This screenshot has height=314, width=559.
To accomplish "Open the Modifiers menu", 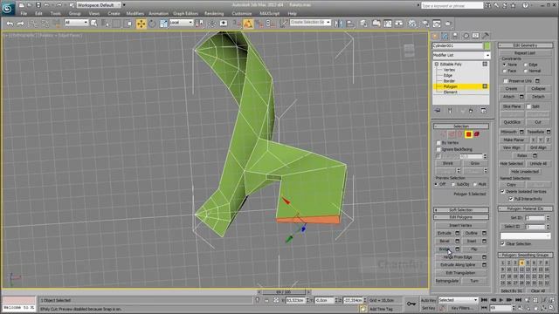I will pos(135,14).
